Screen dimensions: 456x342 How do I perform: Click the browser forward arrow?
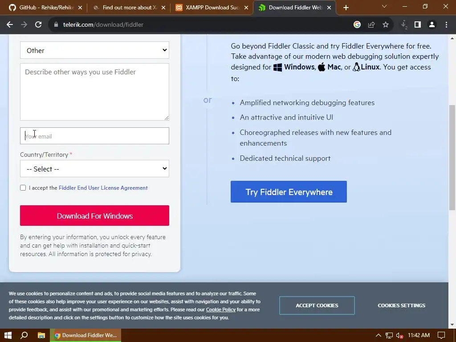[x=24, y=25]
